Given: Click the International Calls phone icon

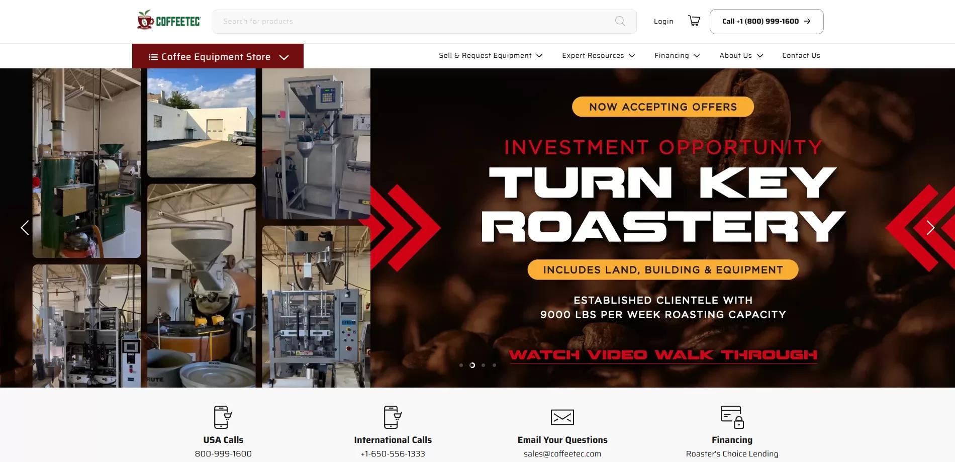Looking at the screenshot, I should tap(393, 417).
